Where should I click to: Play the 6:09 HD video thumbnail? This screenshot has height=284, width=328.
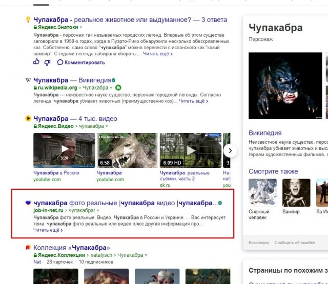[x=191, y=150]
